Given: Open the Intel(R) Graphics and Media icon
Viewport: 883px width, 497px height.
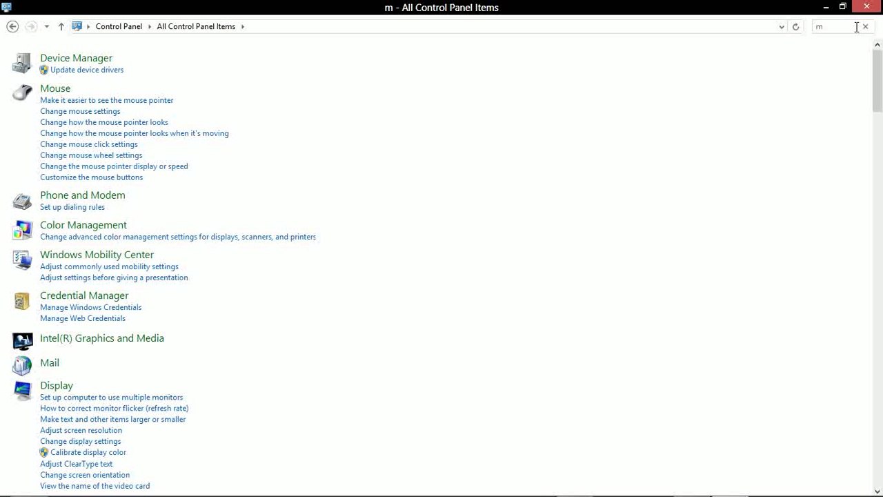Looking at the screenshot, I should click(x=22, y=340).
